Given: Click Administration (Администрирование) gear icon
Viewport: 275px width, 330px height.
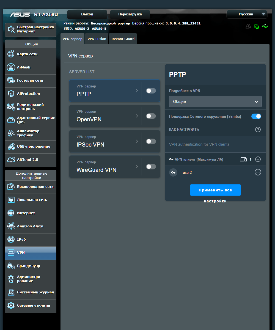Looking at the screenshot, I should (11, 279).
